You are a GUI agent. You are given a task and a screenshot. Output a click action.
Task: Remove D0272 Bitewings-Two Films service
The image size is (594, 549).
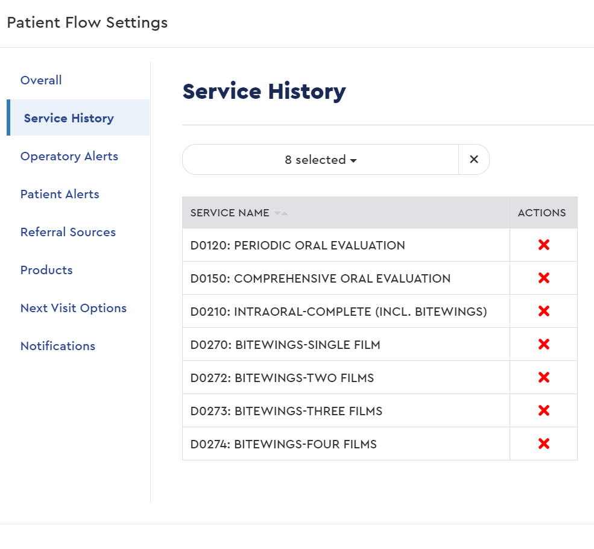point(543,378)
